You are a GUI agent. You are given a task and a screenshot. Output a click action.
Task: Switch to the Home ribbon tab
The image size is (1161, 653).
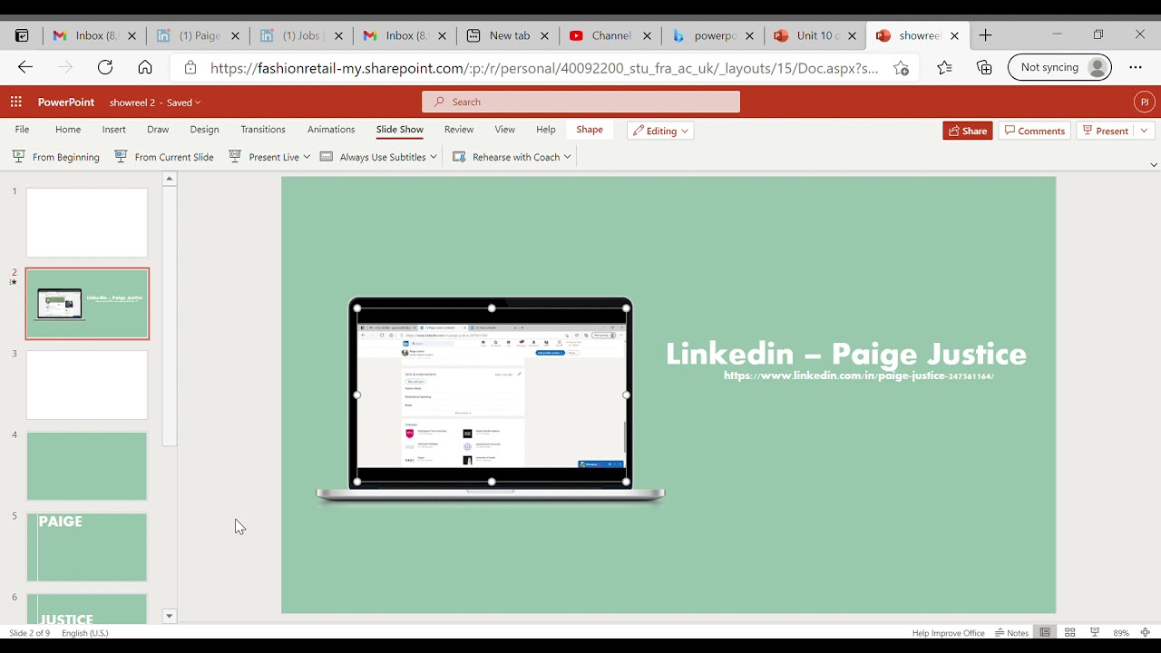pos(68,130)
